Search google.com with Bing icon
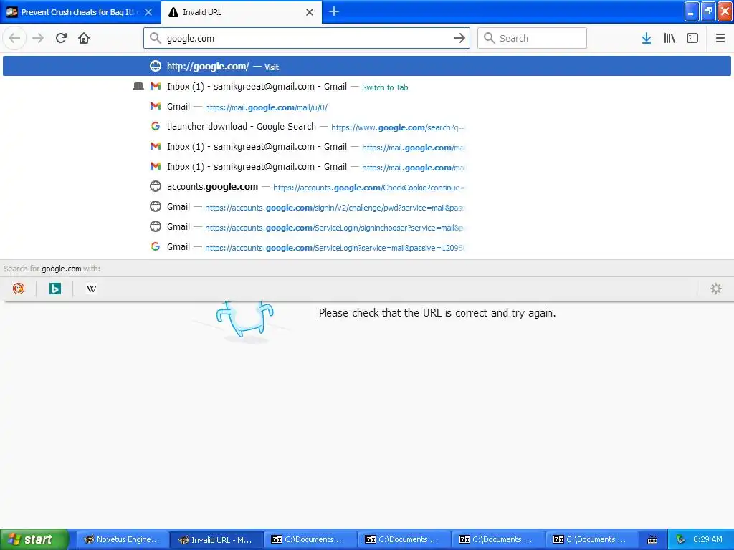 click(54, 289)
